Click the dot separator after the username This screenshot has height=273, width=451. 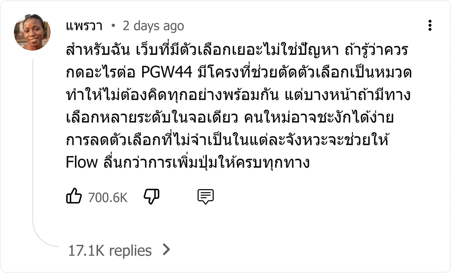113,26
